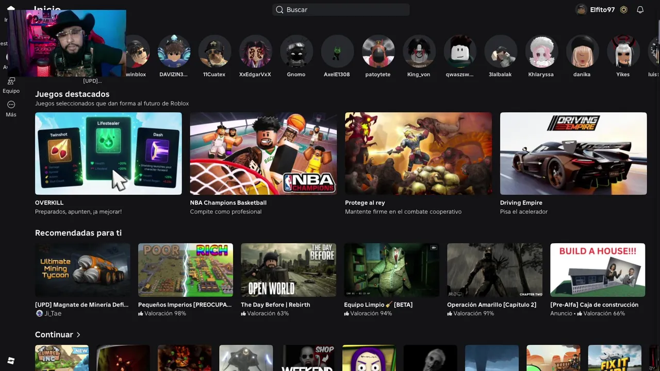Open the Equipo Limpio BETA thumbnail
The width and height of the screenshot is (660, 371).
pyautogui.click(x=391, y=270)
